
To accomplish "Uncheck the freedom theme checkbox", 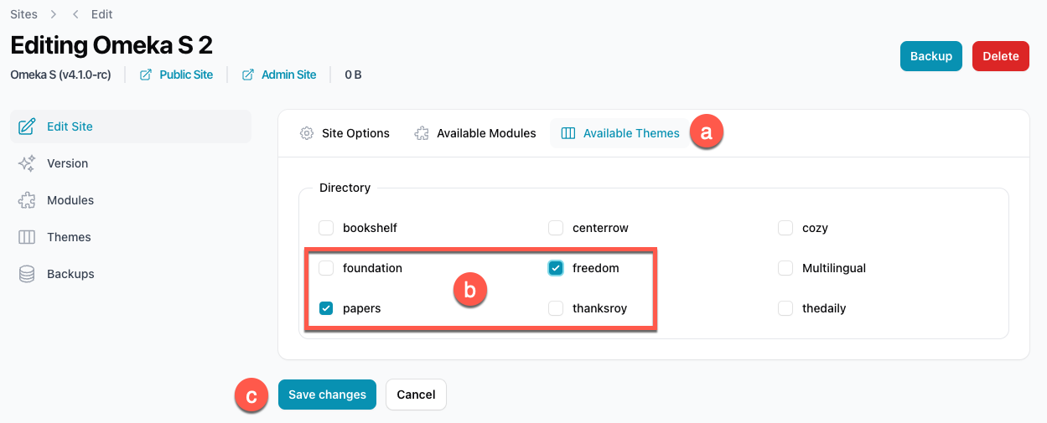I will 556,268.
